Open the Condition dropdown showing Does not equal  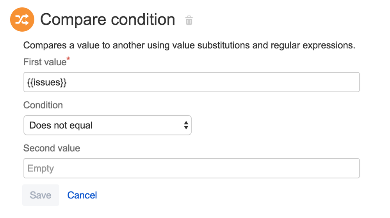point(107,125)
